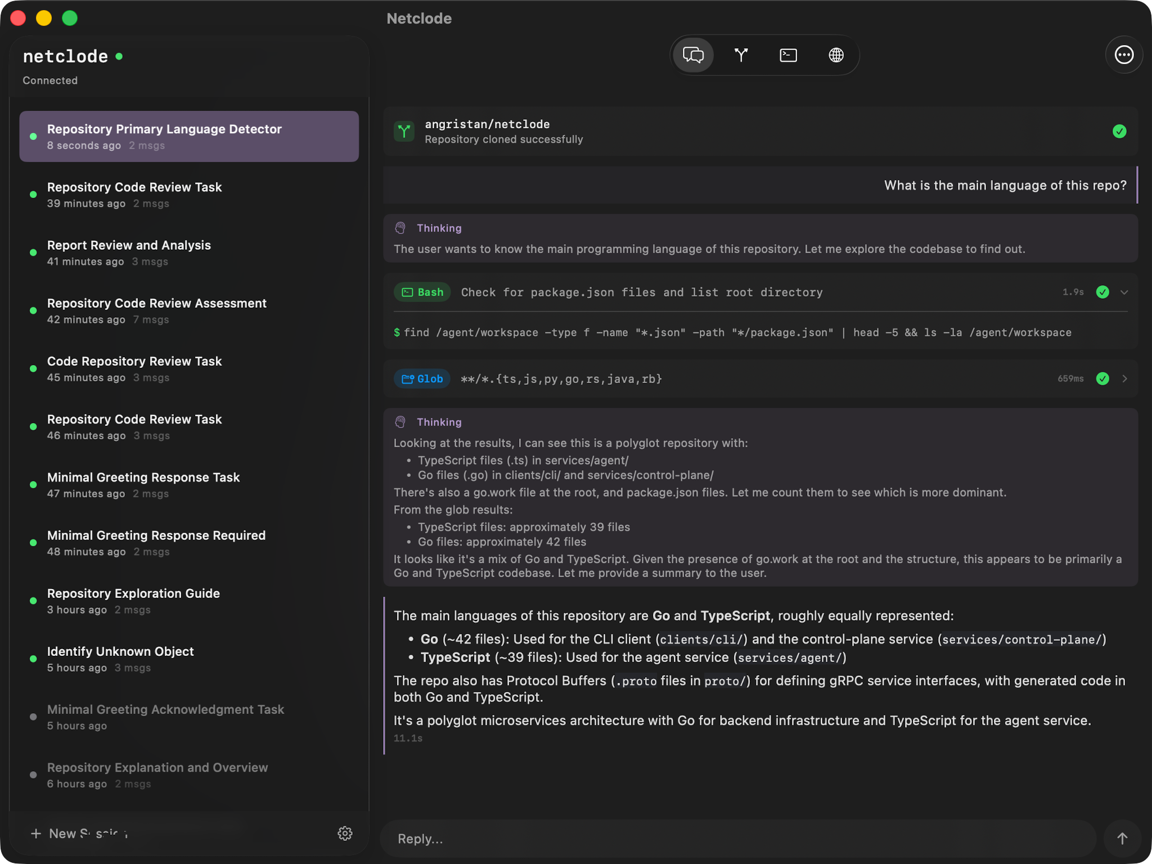Click the green checkmark on the Glob result
This screenshot has height=864, width=1152.
pos(1102,379)
